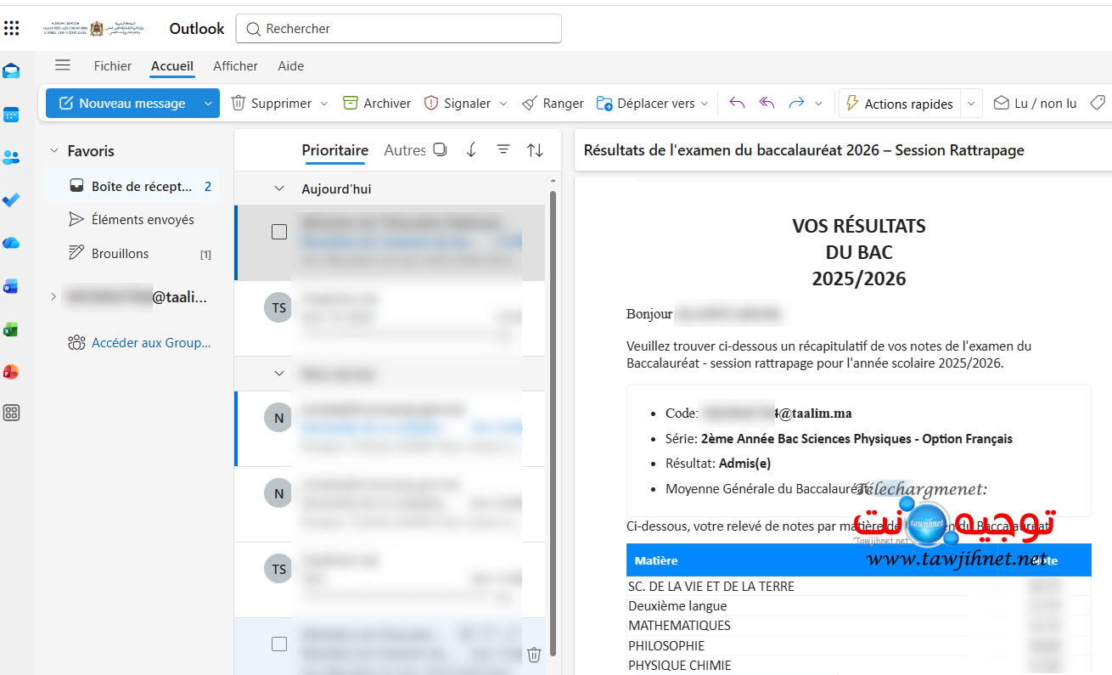Select MATHEMATIQUES row text
The height and width of the screenshot is (675, 1112).
pos(680,626)
